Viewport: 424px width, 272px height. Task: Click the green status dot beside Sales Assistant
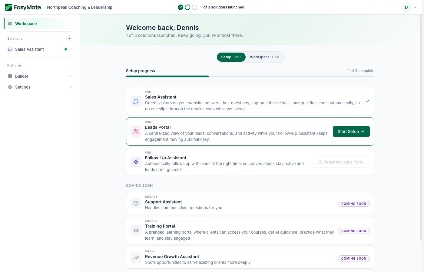click(x=66, y=49)
